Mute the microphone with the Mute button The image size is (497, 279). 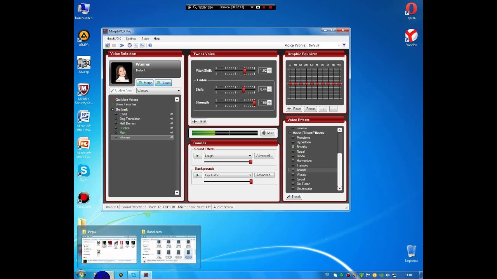pos(268,133)
